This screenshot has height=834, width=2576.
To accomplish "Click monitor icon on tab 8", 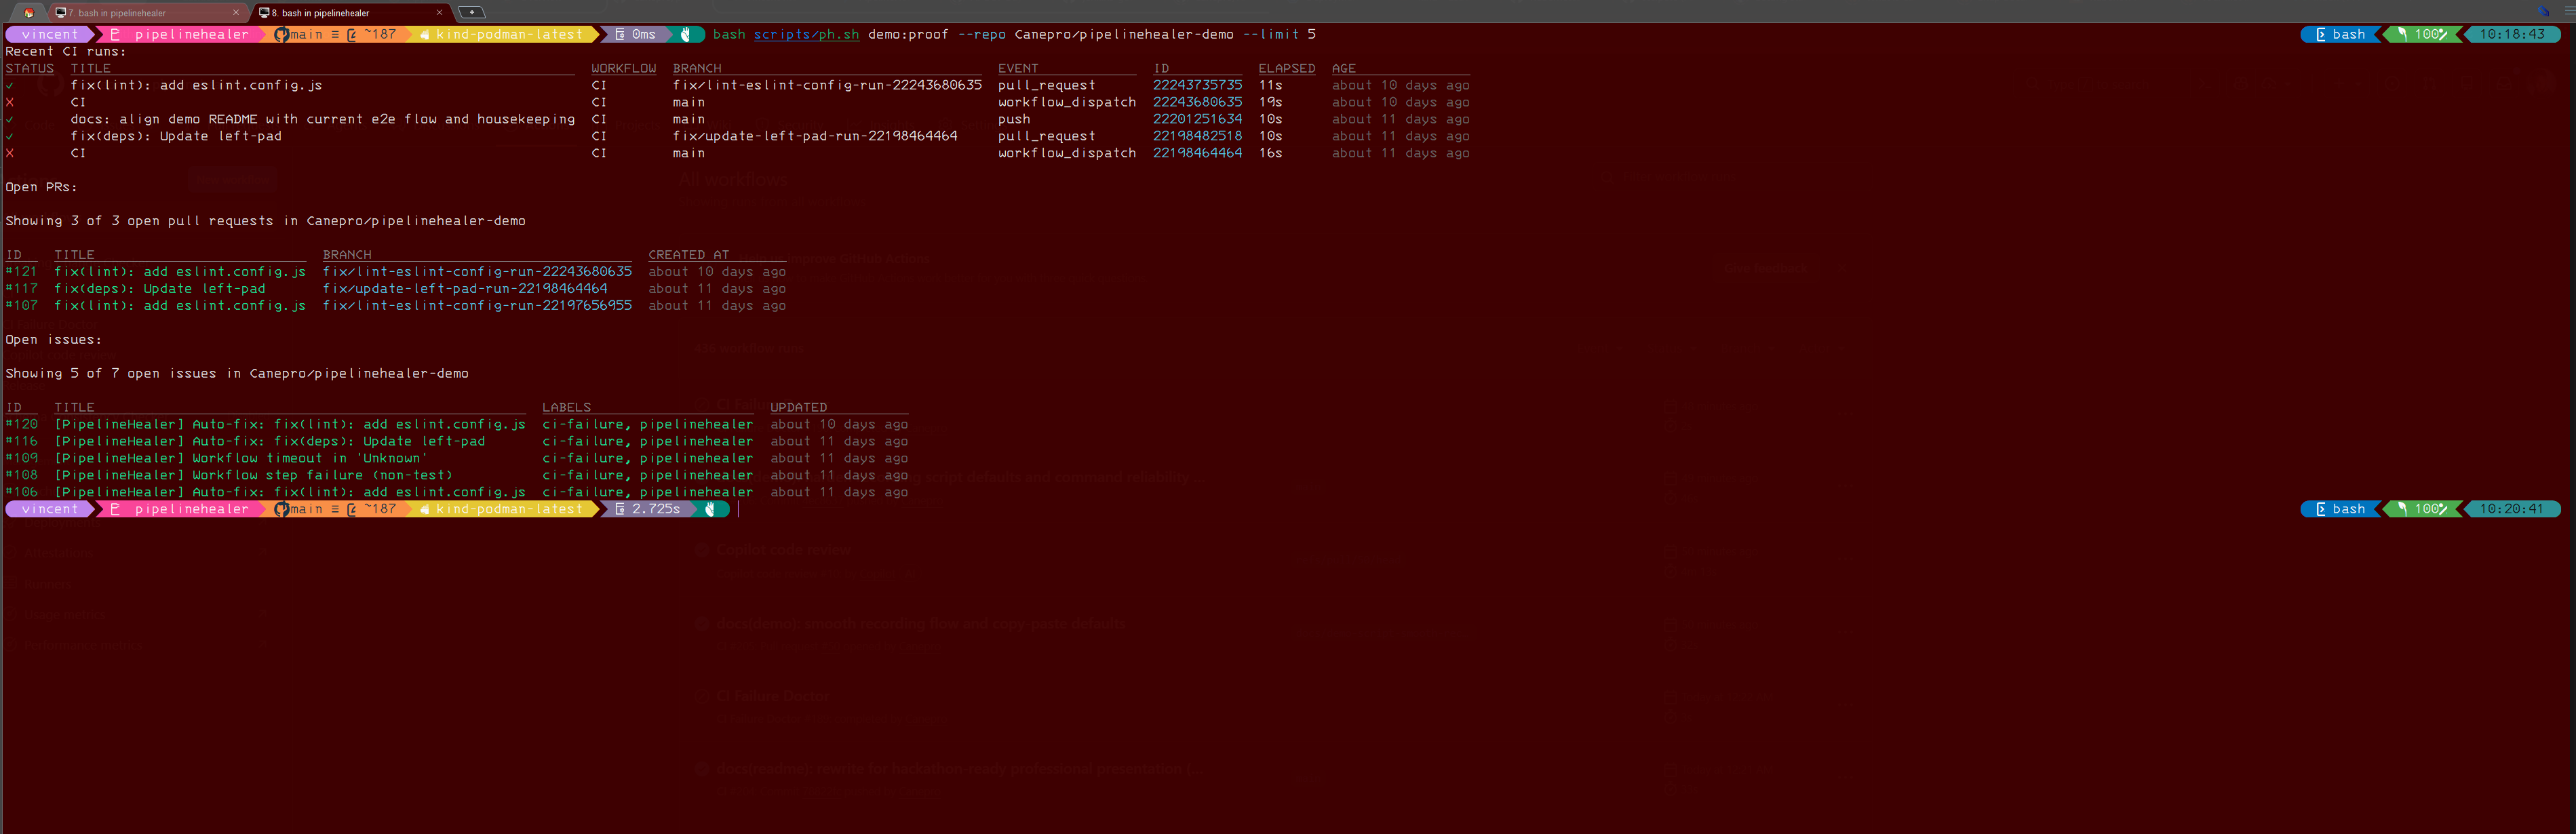I will pyautogui.click(x=264, y=12).
